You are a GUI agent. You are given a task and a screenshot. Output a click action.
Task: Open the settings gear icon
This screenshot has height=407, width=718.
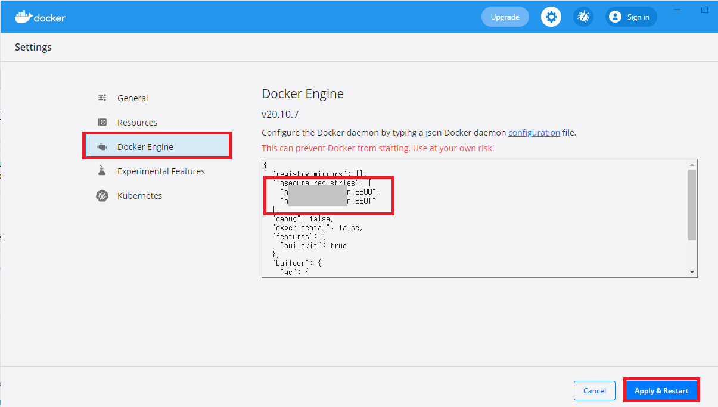pyautogui.click(x=551, y=17)
